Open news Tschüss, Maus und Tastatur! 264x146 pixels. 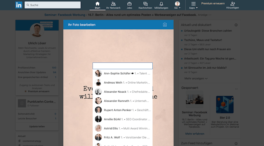coord(203,40)
